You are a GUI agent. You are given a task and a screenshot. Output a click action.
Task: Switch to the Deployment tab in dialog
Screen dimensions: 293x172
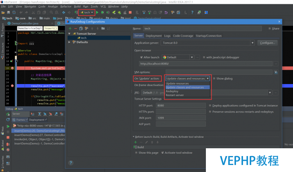coord(154,36)
